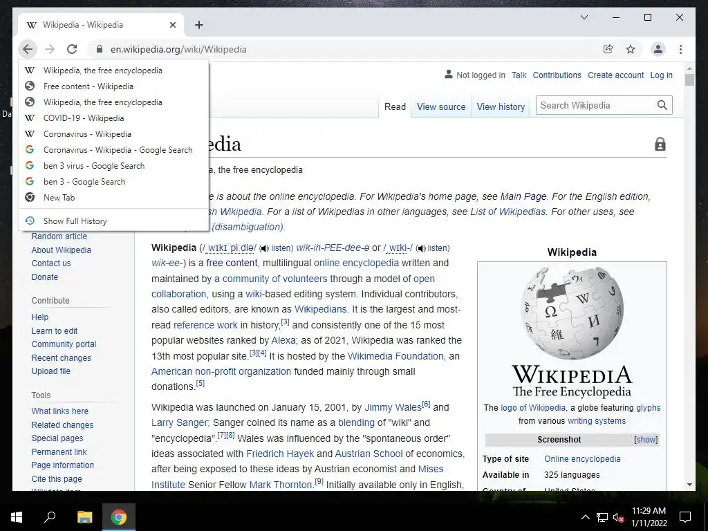Image resolution: width=708 pixels, height=531 pixels.
Task: Open the tab search chevron
Action: [x=584, y=17]
